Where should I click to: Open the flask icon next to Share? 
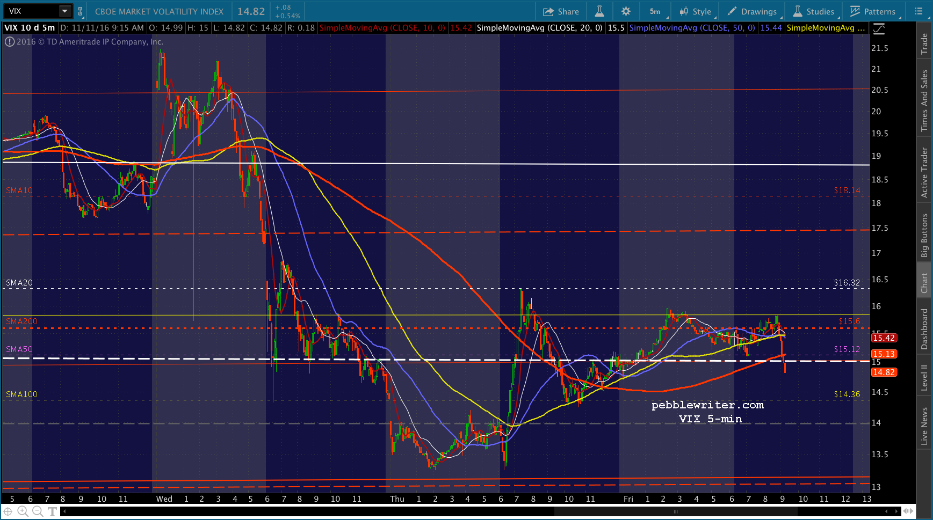(x=599, y=11)
